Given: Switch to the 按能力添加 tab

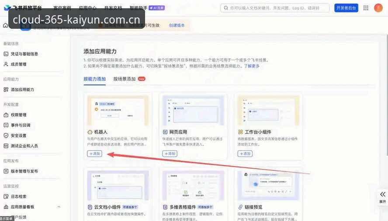Looking at the screenshot, I should click(94, 79).
